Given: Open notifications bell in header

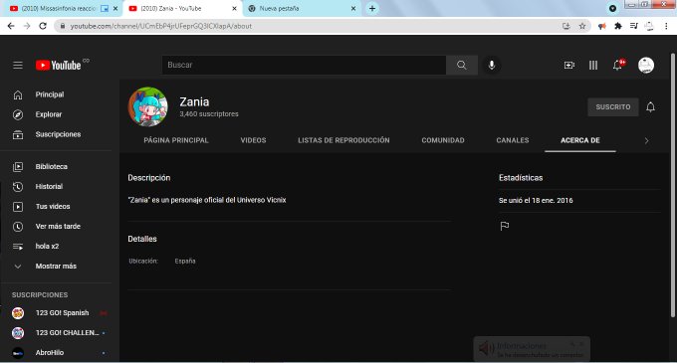Looking at the screenshot, I should pyautogui.click(x=618, y=65).
